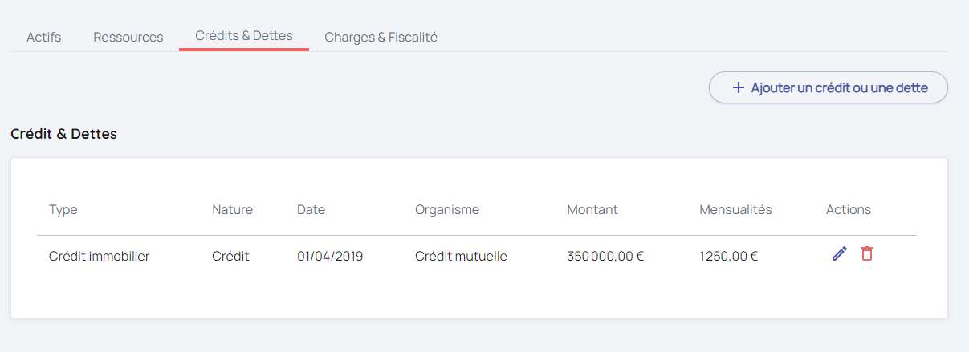Screen dimensions: 969x352
Task: Click the Mensualités column header
Action: 735,210
